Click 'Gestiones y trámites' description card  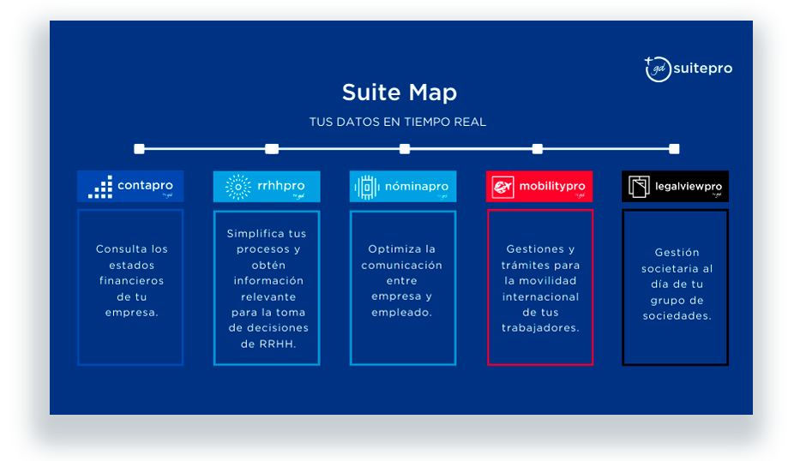pyautogui.click(x=540, y=287)
